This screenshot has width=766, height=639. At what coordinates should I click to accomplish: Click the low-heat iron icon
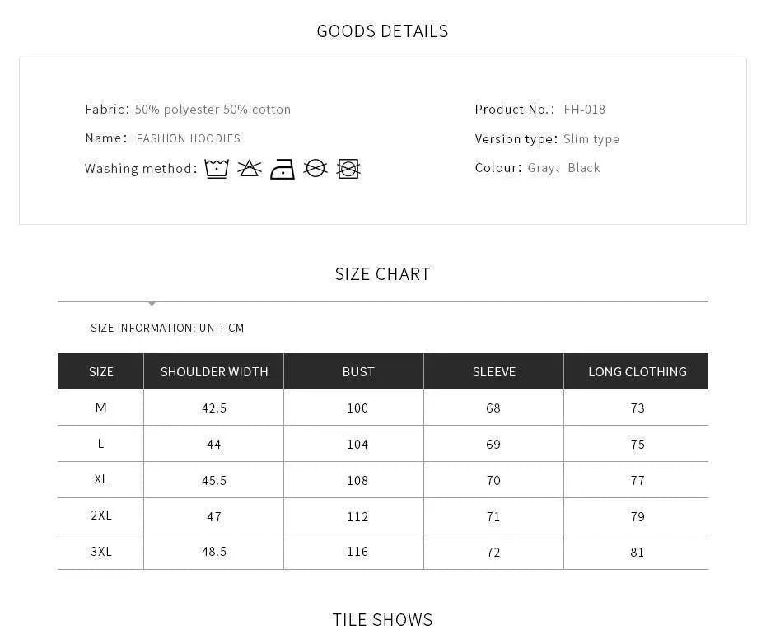(x=283, y=170)
